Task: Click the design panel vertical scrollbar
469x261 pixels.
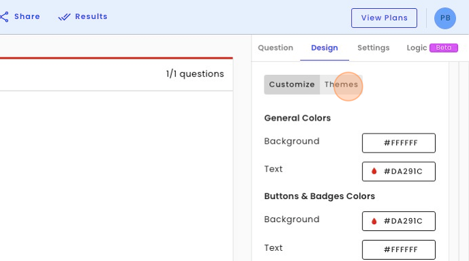Action: tap(454, 162)
